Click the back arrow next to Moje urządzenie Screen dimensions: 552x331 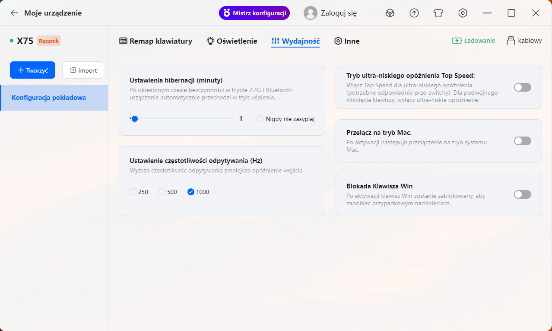pyautogui.click(x=14, y=13)
